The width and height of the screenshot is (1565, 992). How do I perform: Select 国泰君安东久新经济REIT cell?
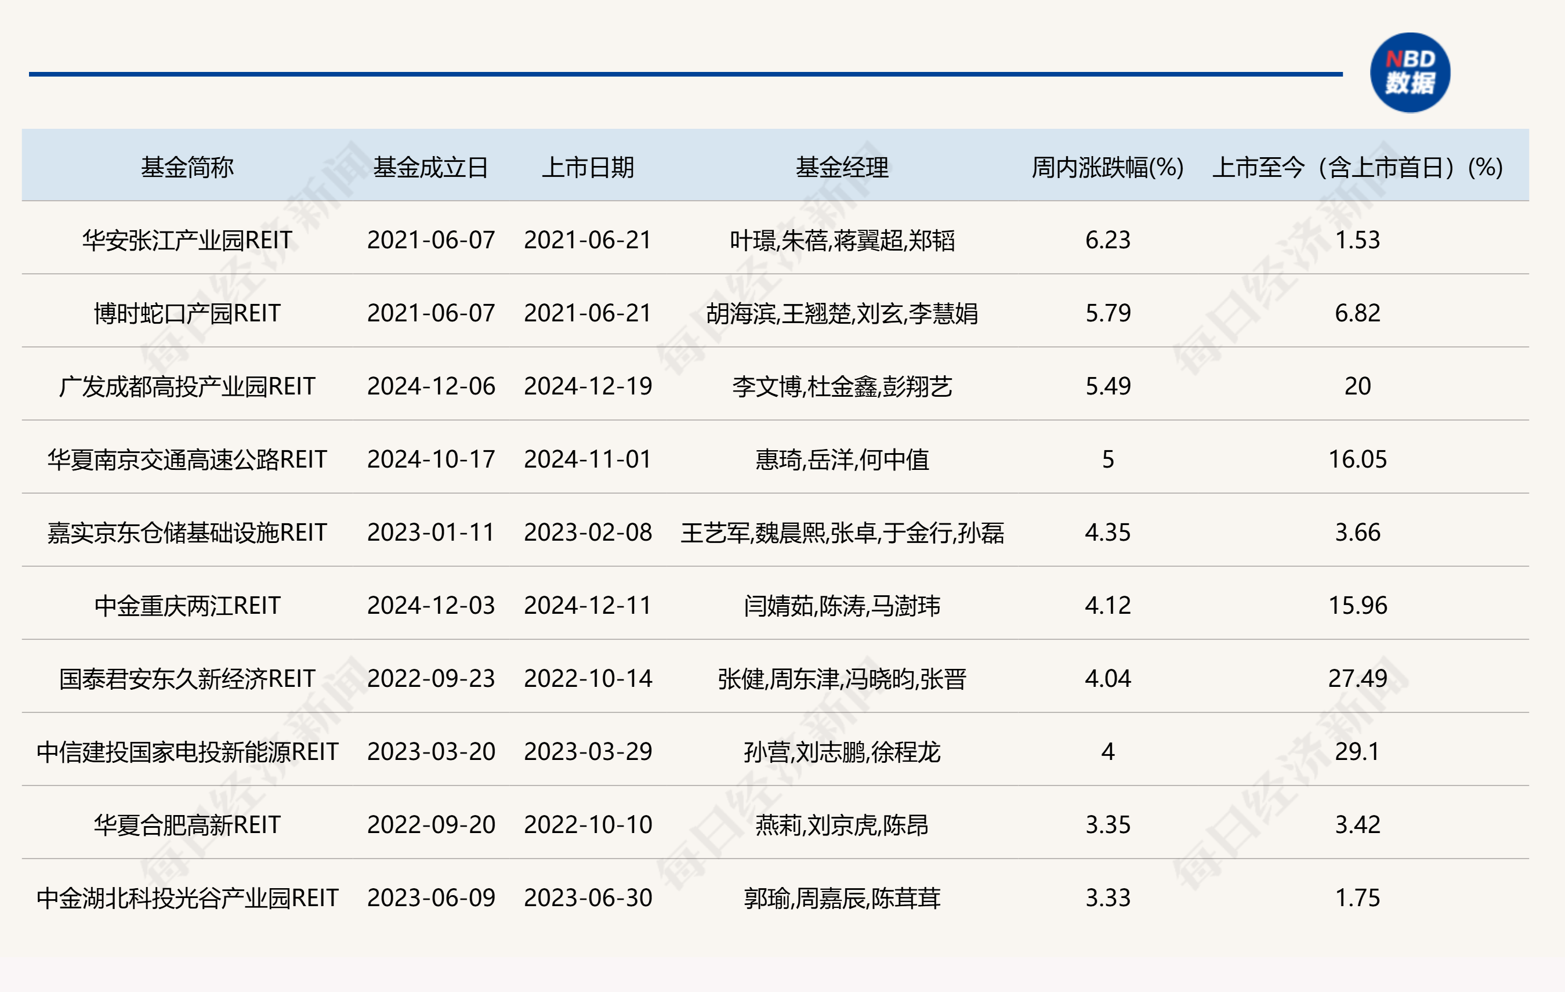point(187,679)
